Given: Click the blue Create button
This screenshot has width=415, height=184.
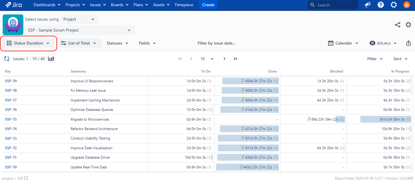Looking at the screenshot, I should pyautogui.click(x=208, y=5).
